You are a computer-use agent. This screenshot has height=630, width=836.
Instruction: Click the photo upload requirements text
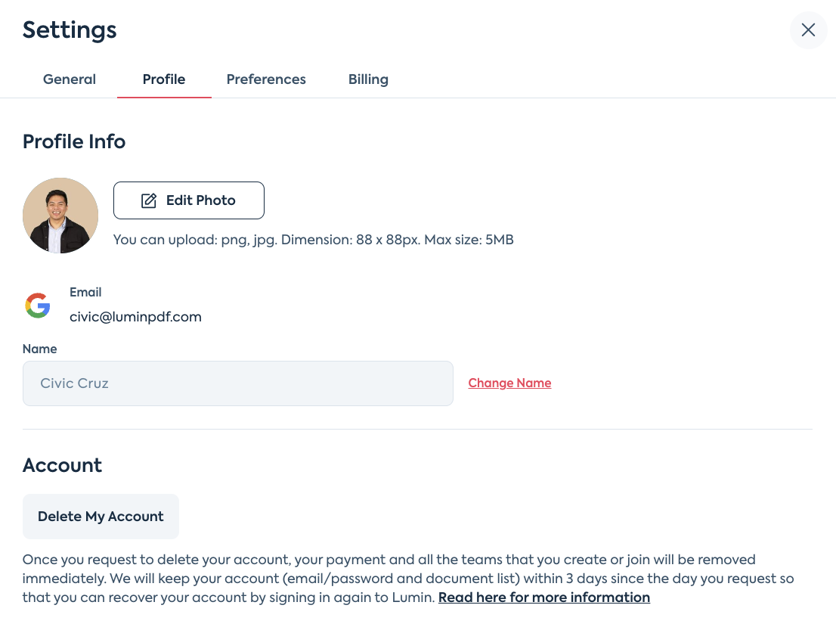314,240
